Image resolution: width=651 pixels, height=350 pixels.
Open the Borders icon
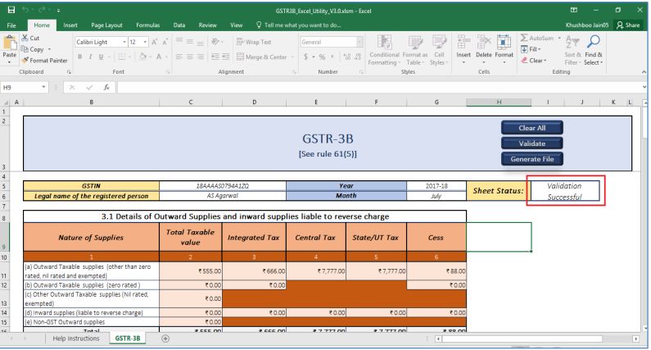(x=122, y=57)
